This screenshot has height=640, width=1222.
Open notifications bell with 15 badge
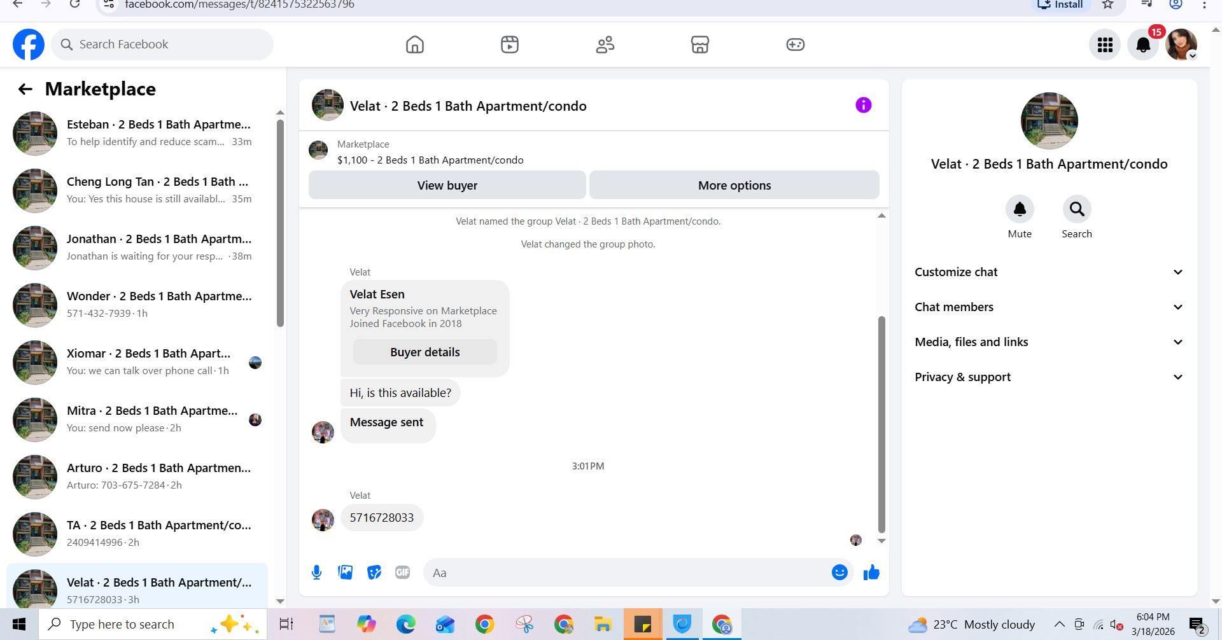pyautogui.click(x=1143, y=45)
